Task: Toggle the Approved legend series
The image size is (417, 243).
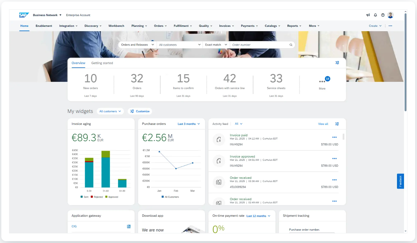Action: click(x=112, y=197)
